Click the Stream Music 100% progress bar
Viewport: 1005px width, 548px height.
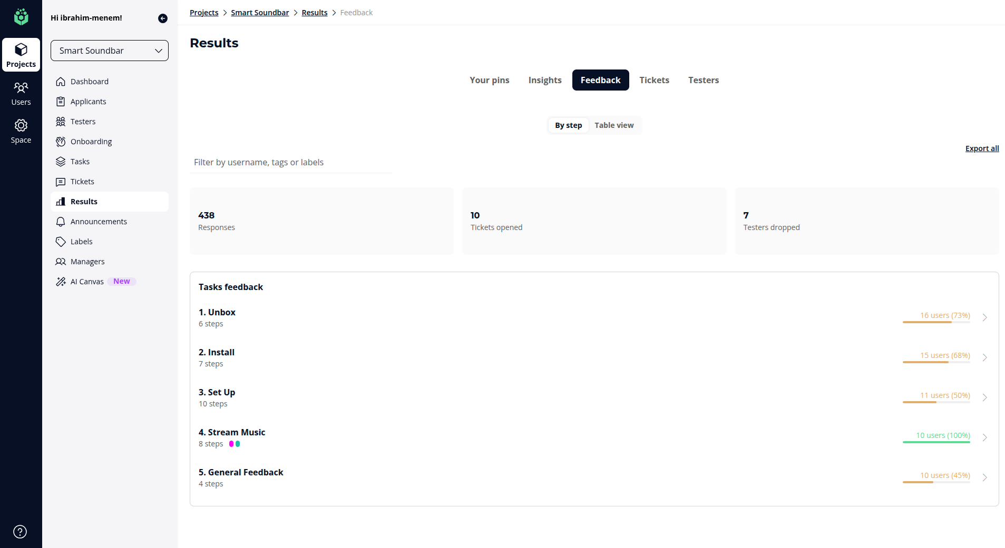[x=936, y=442]
